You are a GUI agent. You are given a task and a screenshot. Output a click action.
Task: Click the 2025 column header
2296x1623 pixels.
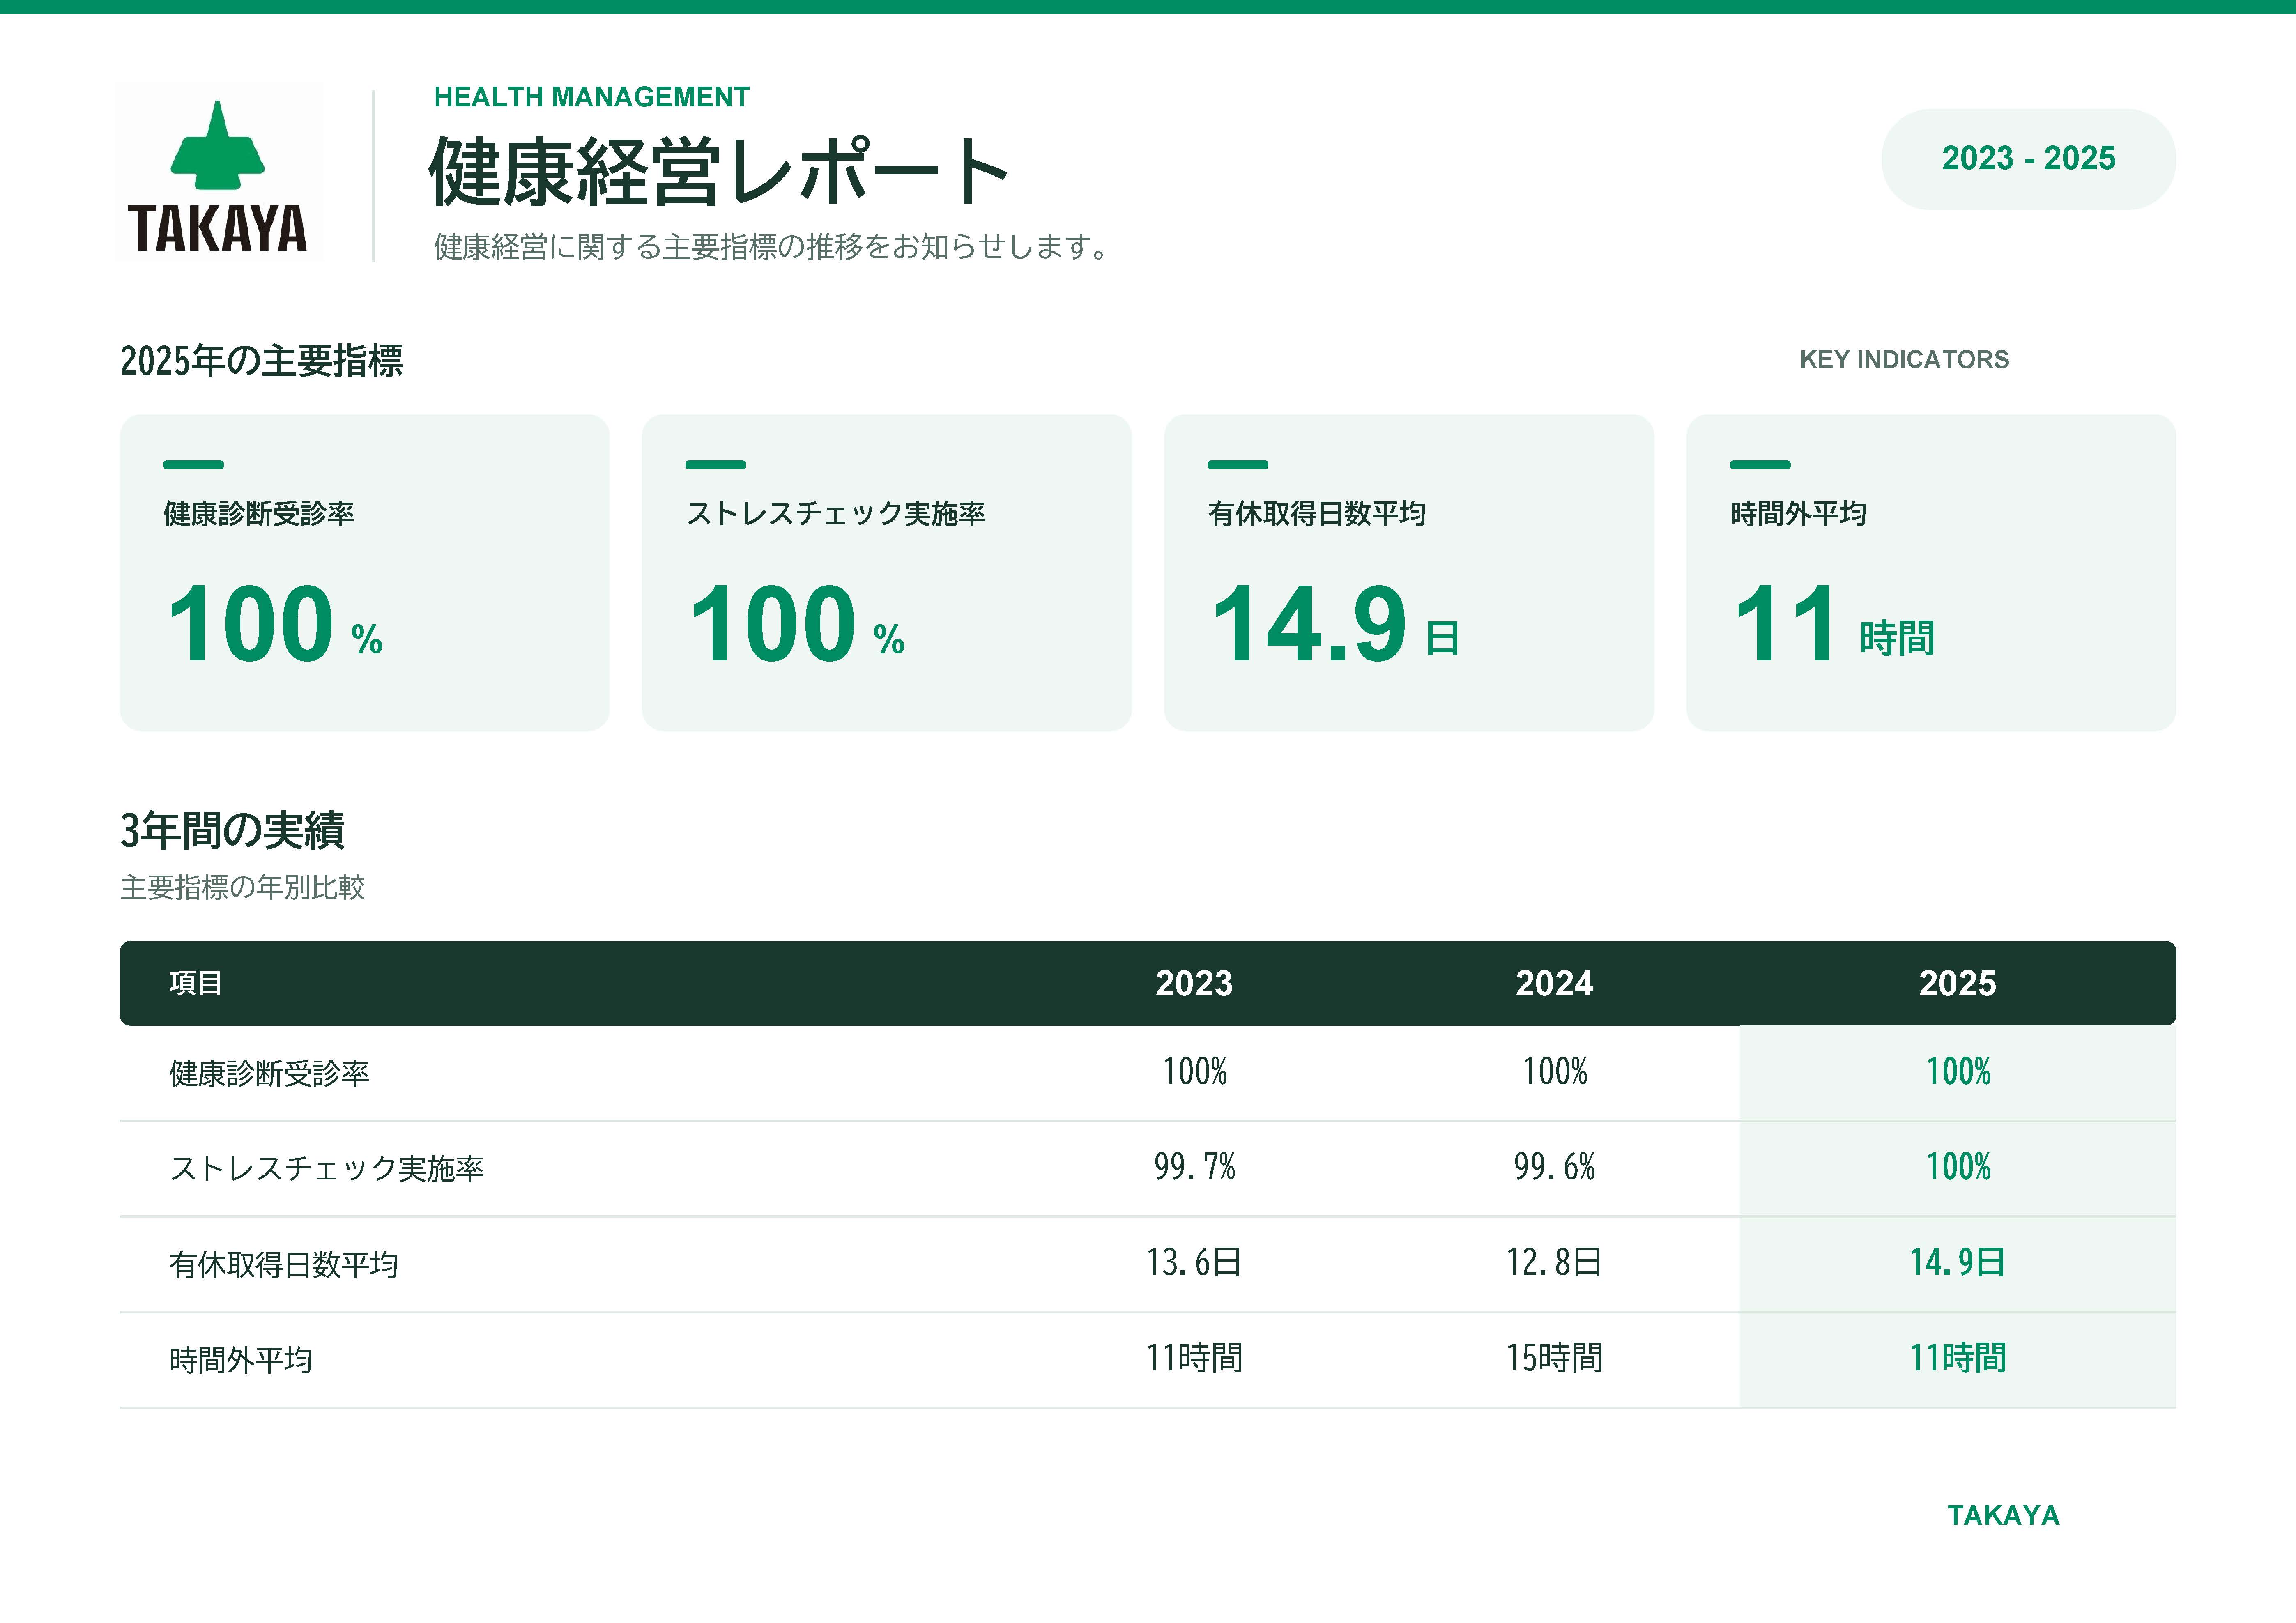pos(1957,984)
